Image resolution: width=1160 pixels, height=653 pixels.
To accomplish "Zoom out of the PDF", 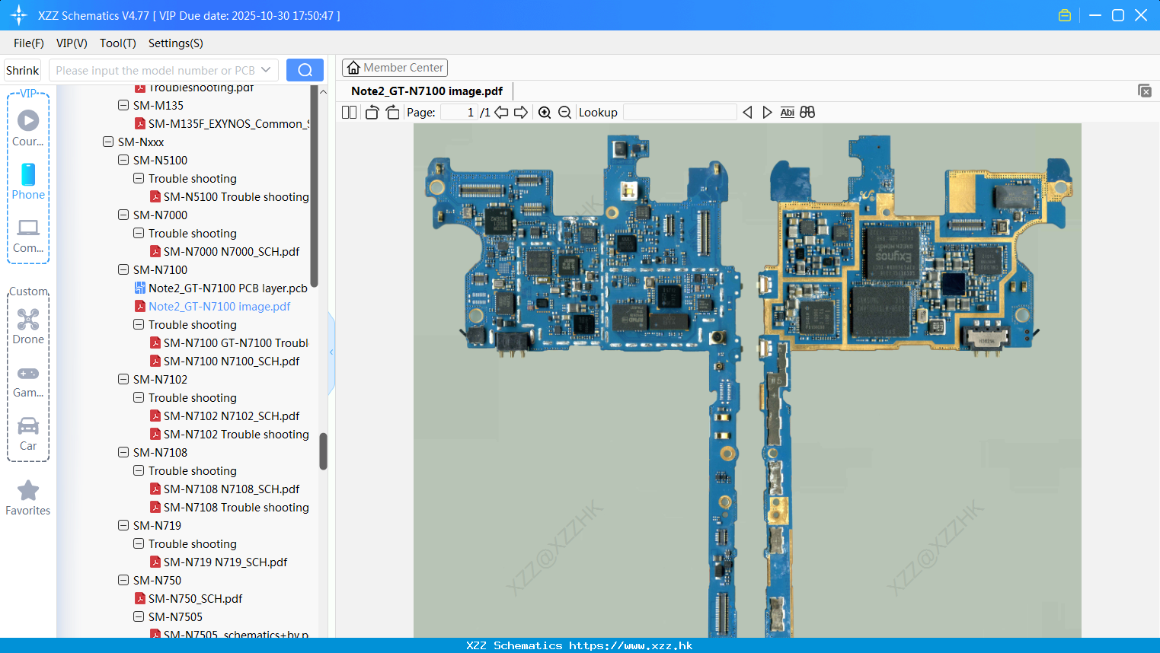I will pos(564,113).
